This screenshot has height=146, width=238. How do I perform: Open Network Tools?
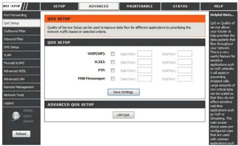(22, 95)
